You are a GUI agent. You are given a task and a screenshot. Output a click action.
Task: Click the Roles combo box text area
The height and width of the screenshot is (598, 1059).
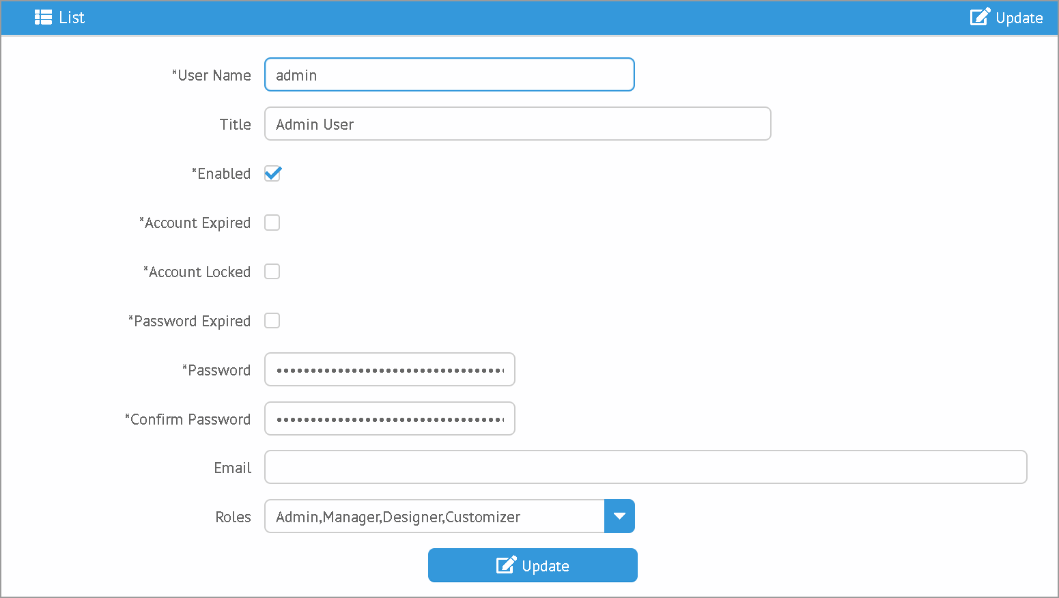pos(434,516)
